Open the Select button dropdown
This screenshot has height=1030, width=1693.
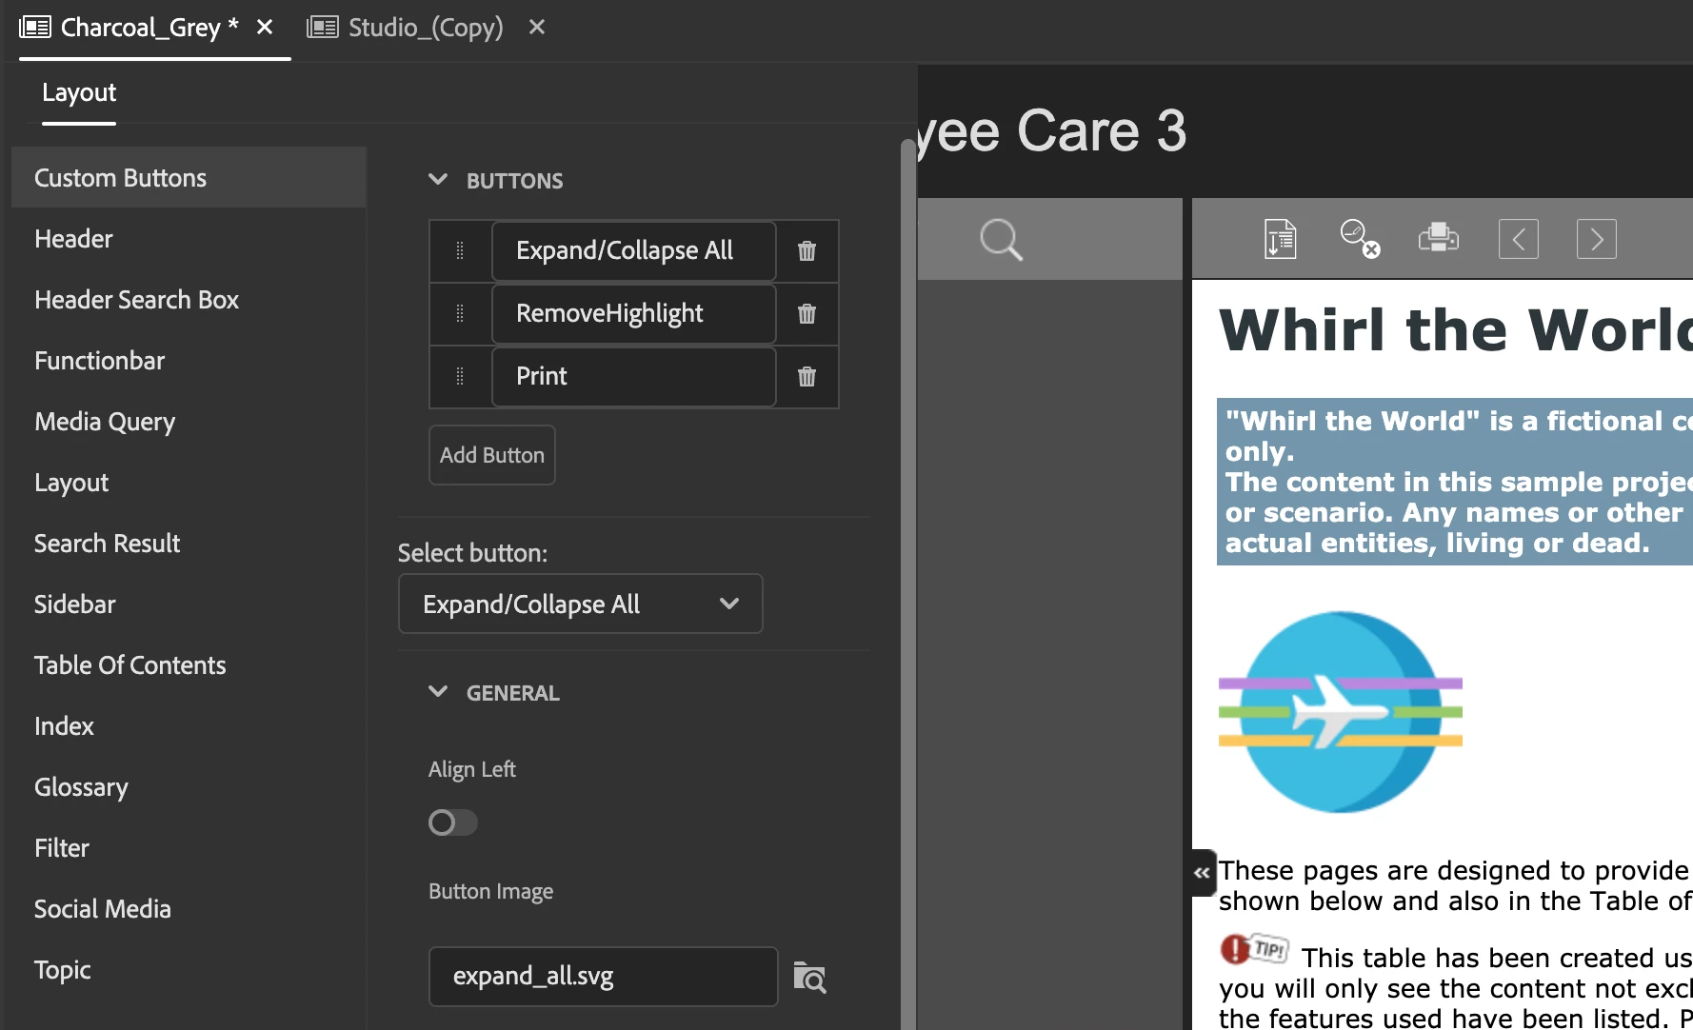pyautogui.click(x=581, y=604)
